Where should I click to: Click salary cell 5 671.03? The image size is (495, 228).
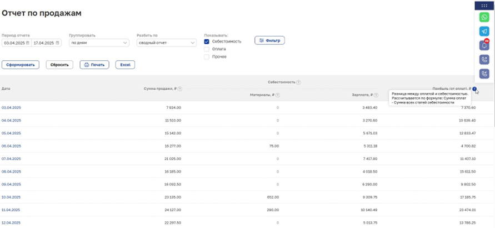(x=369, y=133)
